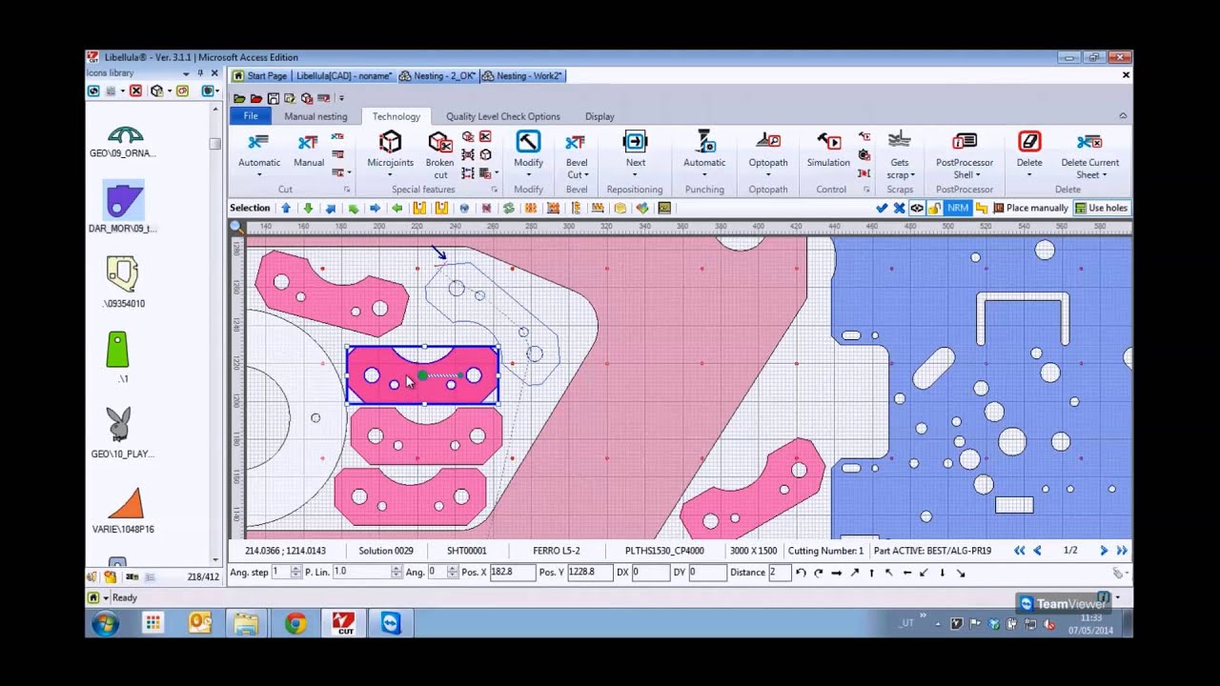The width and height of the screenshot is (1220, 686).
Task: Click the Optopath icon
Action: coord(768,142)
